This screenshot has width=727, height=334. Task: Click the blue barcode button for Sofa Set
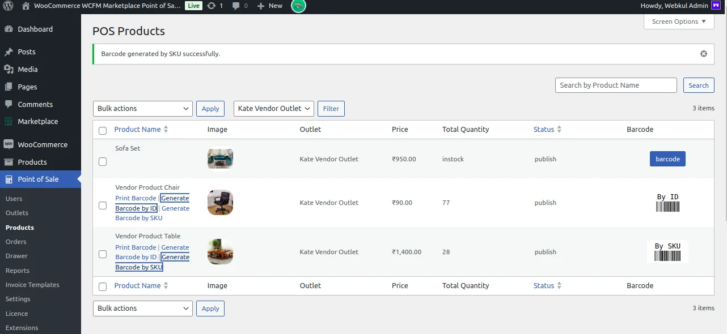pyautogui.click(x=667, y=159)
